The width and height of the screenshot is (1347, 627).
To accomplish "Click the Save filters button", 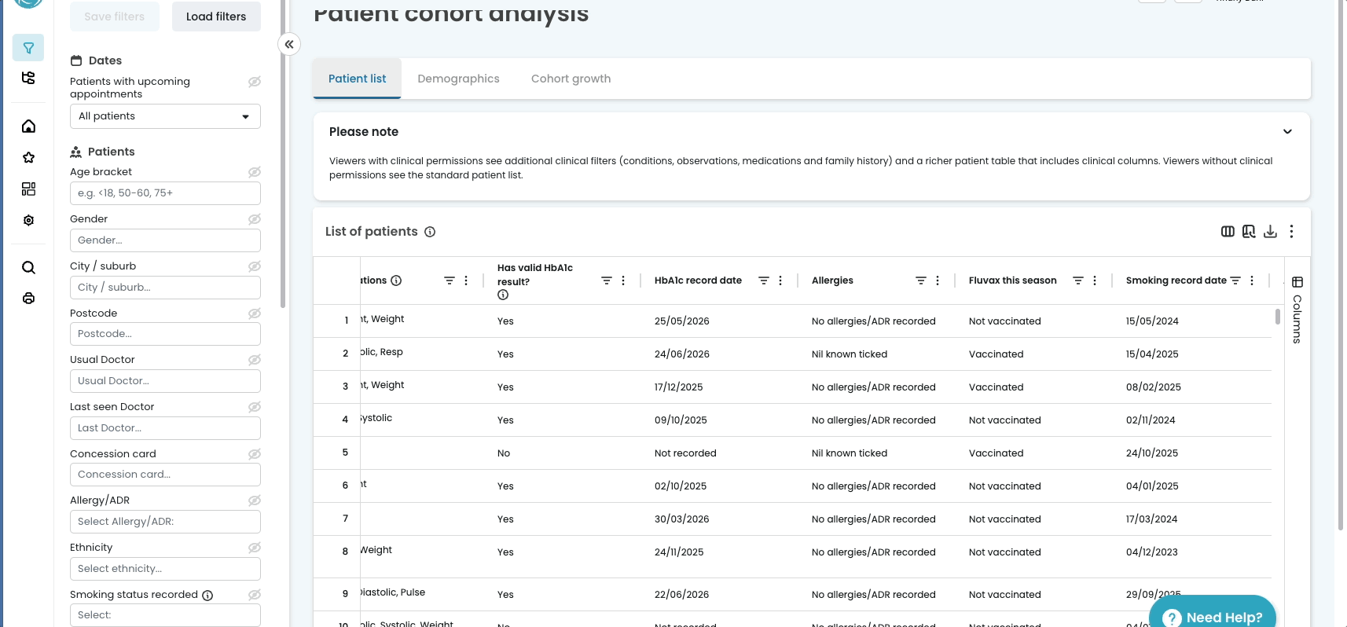I will 115,16.
